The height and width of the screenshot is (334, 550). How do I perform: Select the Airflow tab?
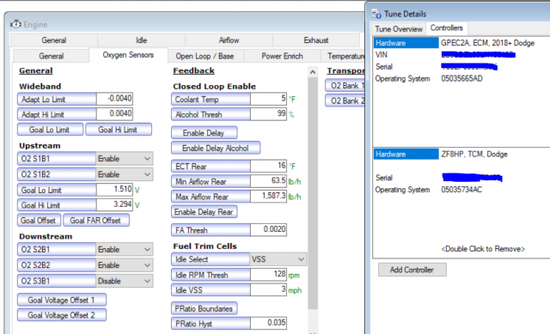click(229, 40)
